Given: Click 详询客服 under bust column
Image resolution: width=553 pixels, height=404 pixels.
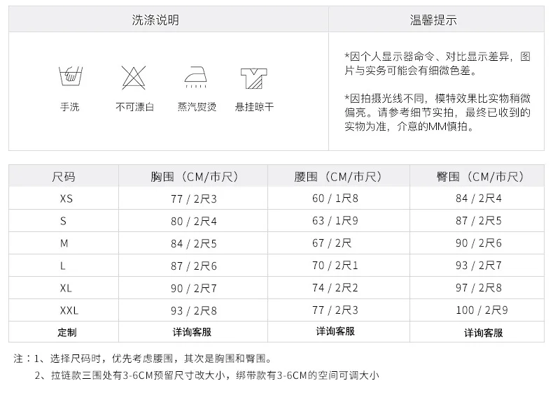Looking at the screenshot, I should 192,332.
